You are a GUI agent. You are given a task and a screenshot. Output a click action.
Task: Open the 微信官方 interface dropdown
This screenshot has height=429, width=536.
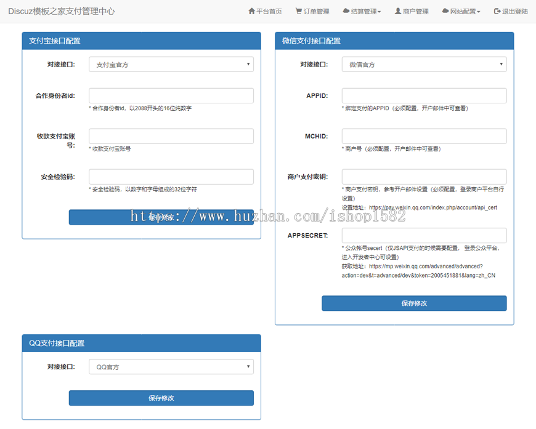pos(424,64)
